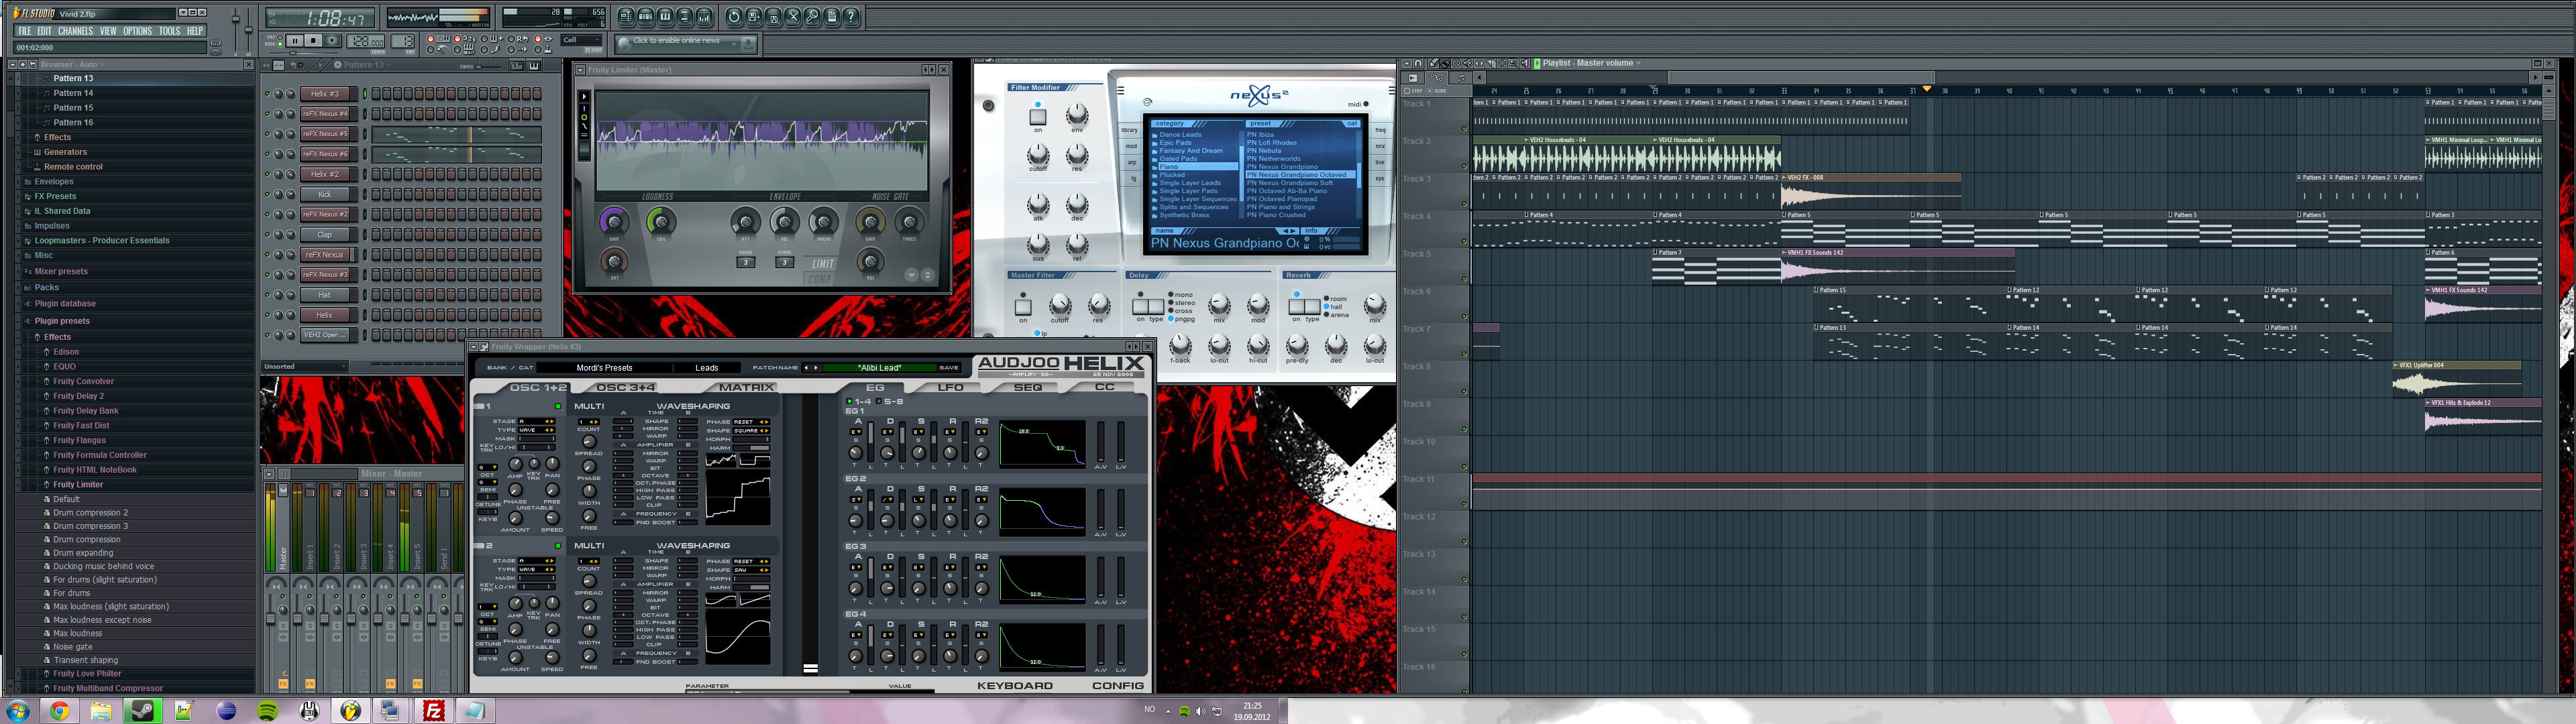Select the mute tool in Playlist
This screenshot has height=724, width=2576.
tap(1468, 63)
